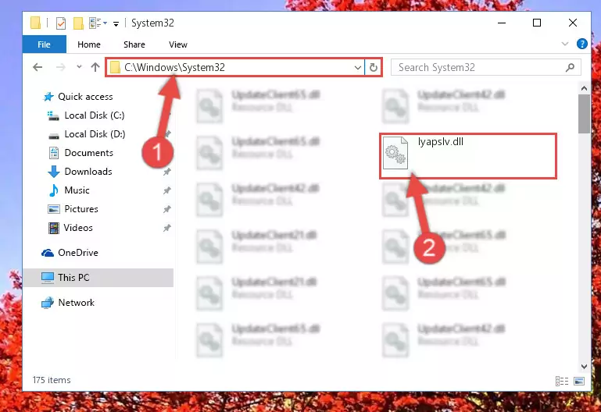The height and width of the screenshot is (412, 601).
Task: Click the address bar path C:\Windows\System32
Action: pos(174,67)
